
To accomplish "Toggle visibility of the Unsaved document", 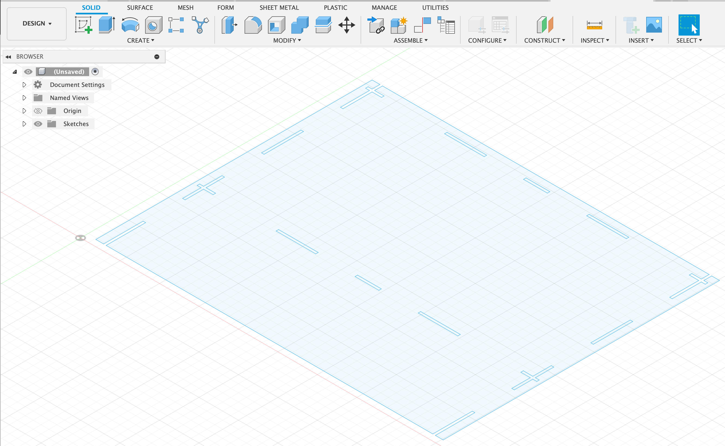I will click(x=28, y=71).
